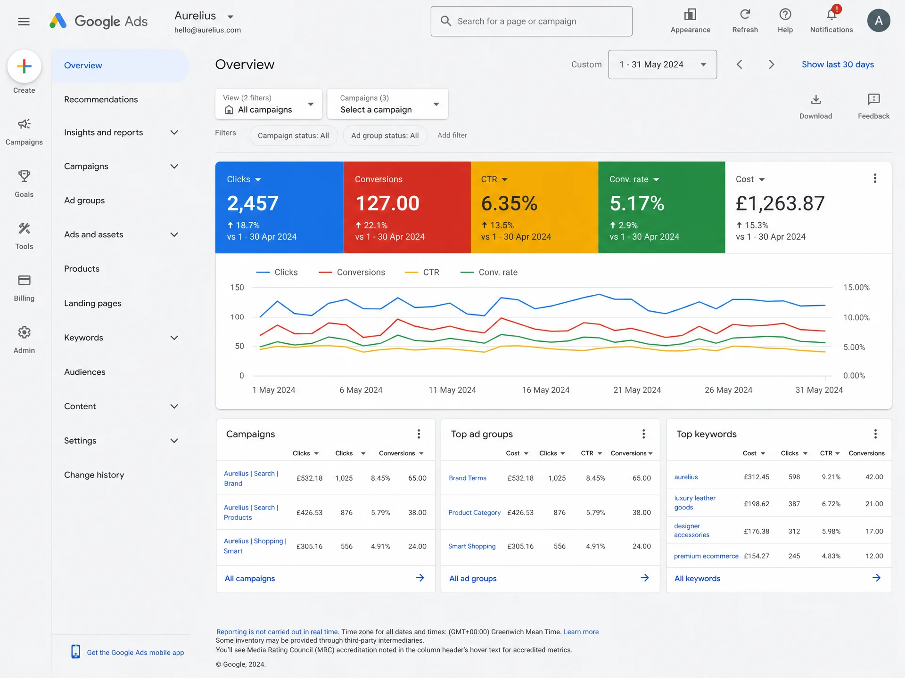The image size is (905, 678).
Task: Expand Insights and reports section
Action: point(174,133)
